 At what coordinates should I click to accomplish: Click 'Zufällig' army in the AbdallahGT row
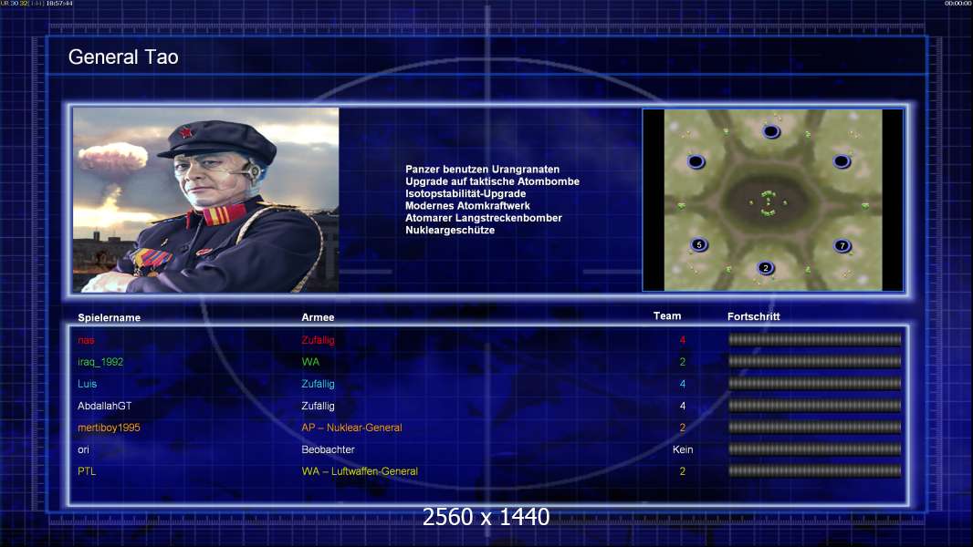click(318, 406)
